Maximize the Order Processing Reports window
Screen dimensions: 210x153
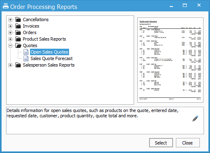coord(185,5)
